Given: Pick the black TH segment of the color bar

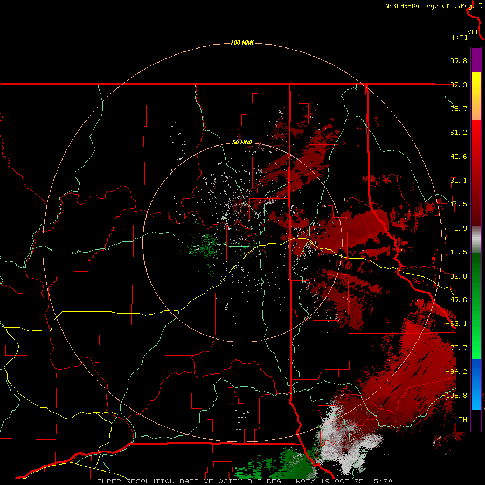Looking at the screenshot, I should 476,420.
